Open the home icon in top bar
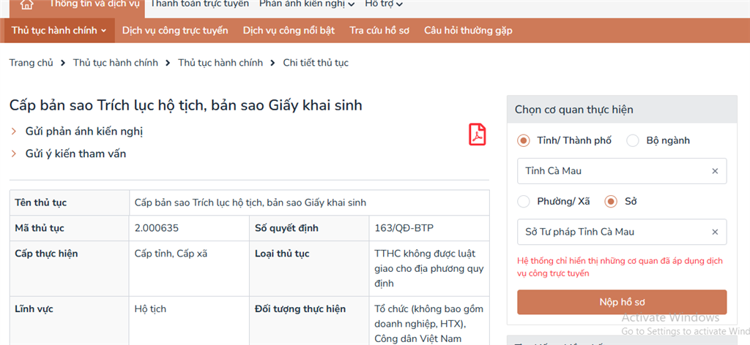This screenshot has width=750, height=345. tap(27, 4)
